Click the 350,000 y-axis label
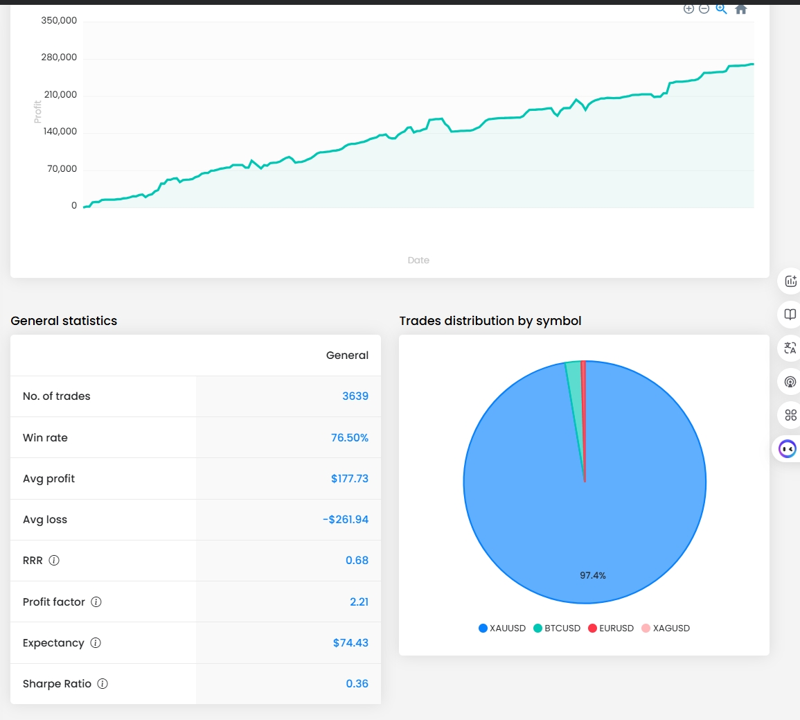 click(x=59, y=20)
